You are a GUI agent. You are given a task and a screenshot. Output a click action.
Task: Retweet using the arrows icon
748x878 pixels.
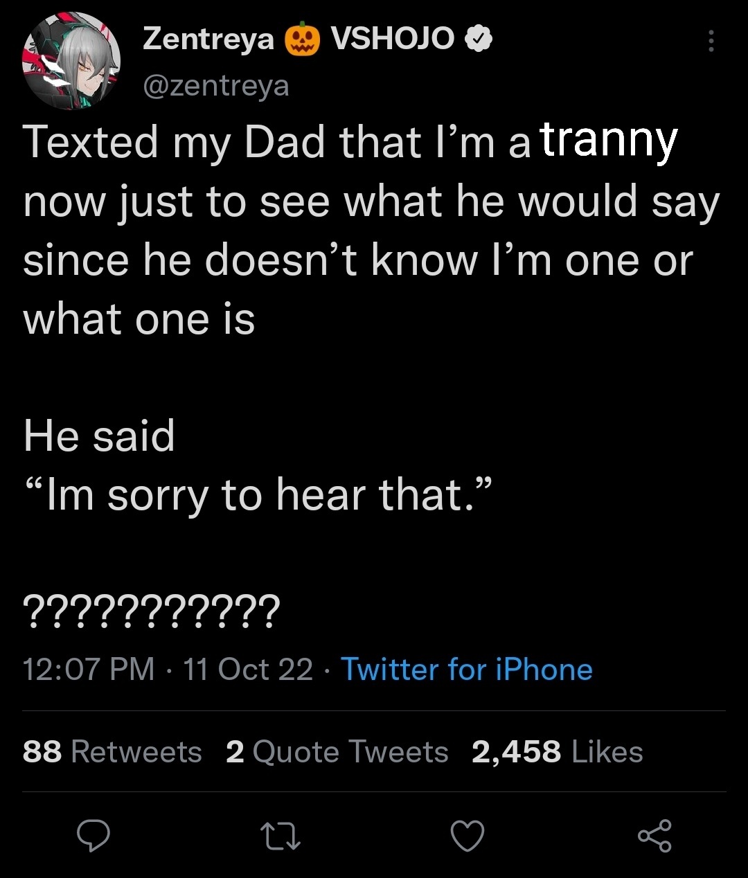280,836
